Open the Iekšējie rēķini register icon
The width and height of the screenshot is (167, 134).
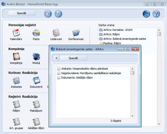pyautogui.click(x=36, y=122)
